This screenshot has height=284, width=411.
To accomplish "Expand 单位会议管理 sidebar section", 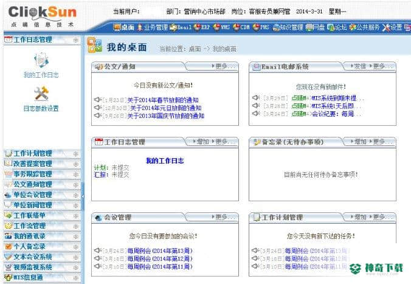I will [76, 195].
